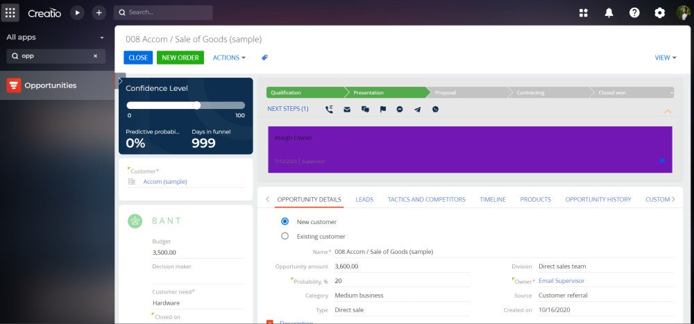The image size is (694, 324).
Task: Edit the Budget field 3,500.00
Action: click(x=198, y=253)
